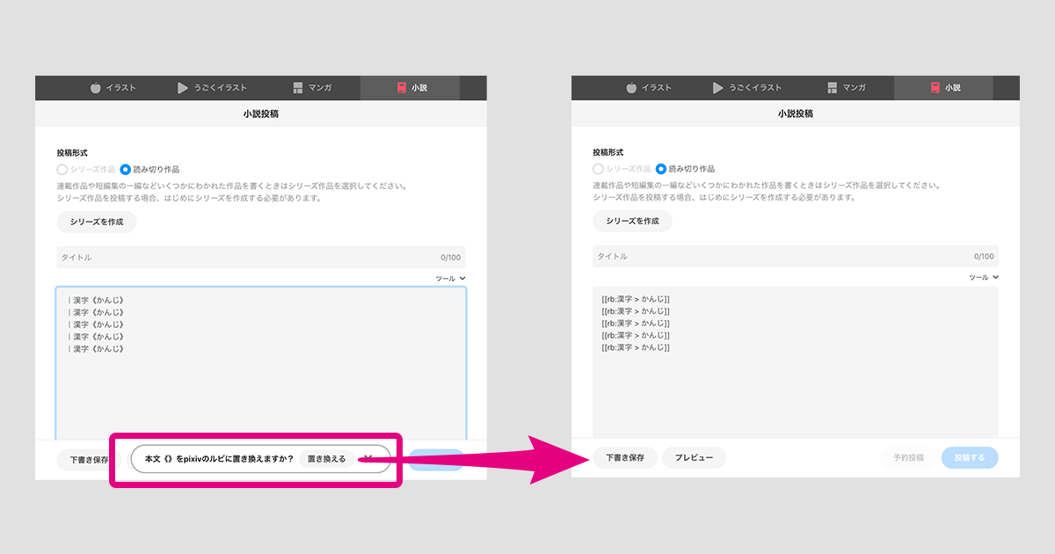The image size is (1055, 554).
Task: Open the うごくイラスト tab in the left panel
Action: [212, 88]
